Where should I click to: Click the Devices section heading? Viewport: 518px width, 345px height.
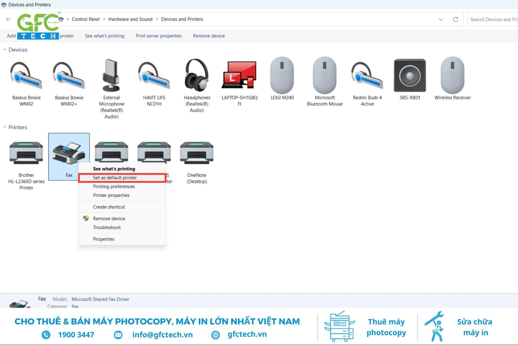coord(18,49)
